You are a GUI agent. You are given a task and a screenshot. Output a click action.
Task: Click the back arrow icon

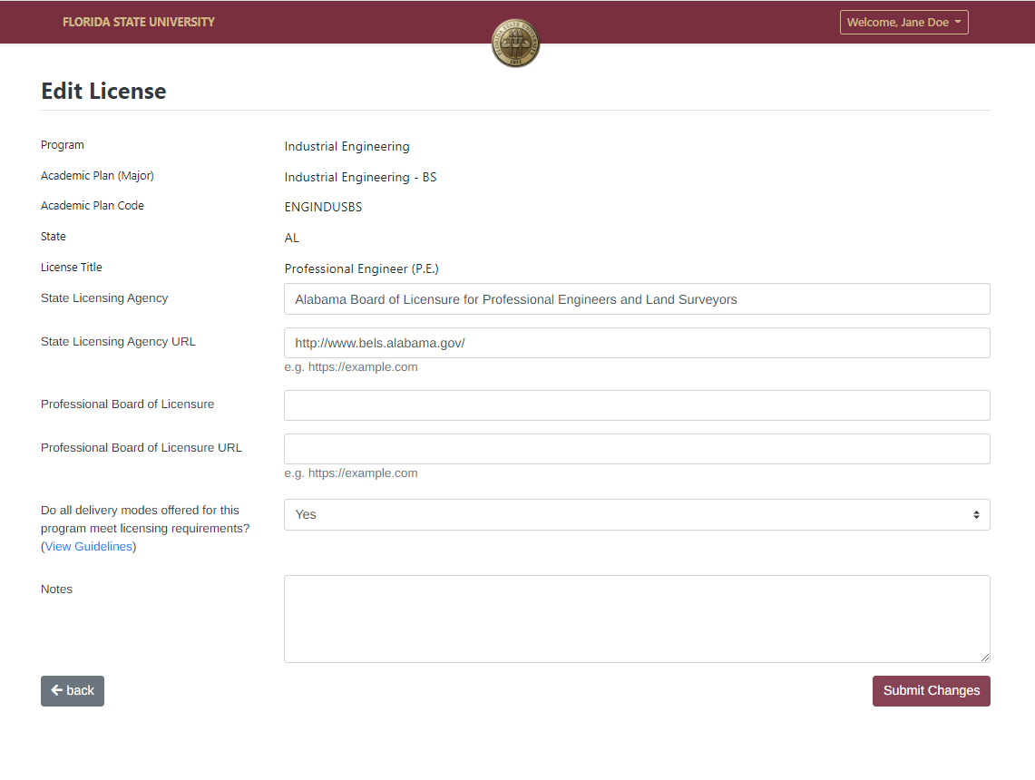(x=57, y=690)
